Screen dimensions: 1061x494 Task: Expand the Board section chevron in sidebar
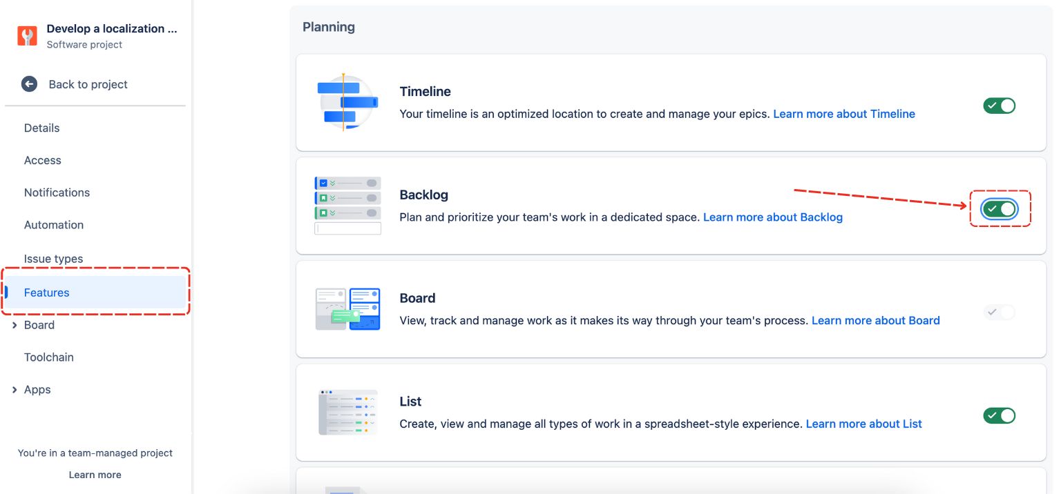(15, 325)
